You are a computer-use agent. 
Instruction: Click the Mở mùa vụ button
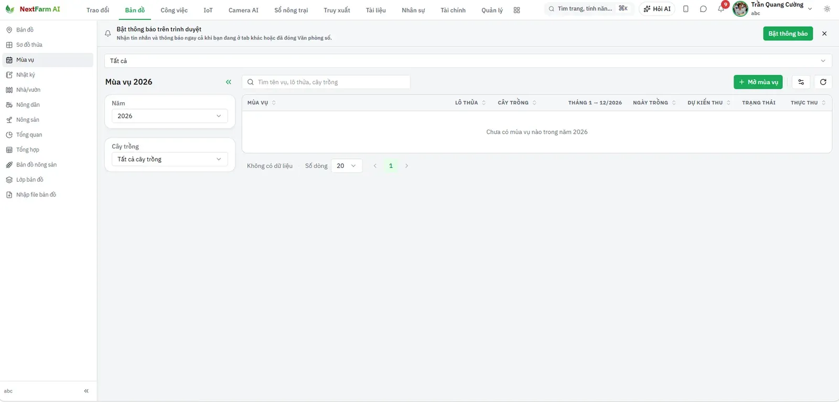coord(758,82)
